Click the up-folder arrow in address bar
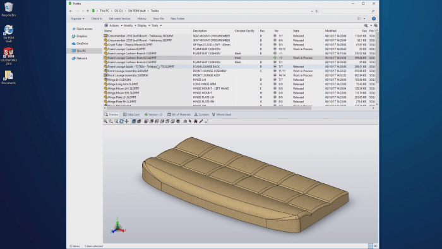Viewport: 442px width, 249px height. (88, 11)
